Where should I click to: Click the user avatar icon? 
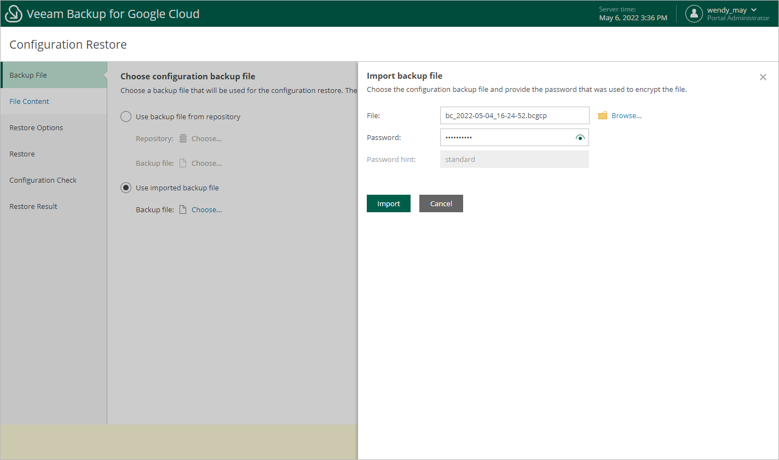pyautogui.click(x=694, y=14)
